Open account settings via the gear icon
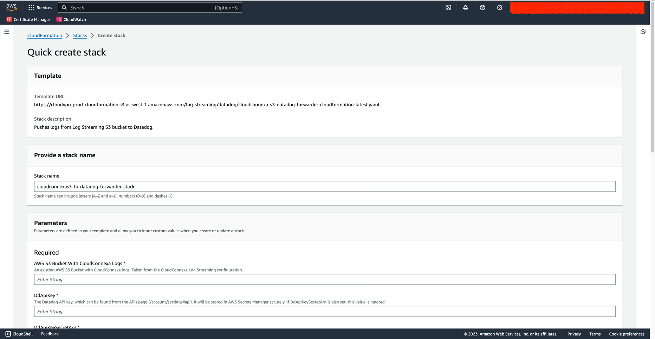 coord(499,7)
